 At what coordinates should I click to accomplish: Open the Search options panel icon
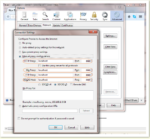(45, 16)
